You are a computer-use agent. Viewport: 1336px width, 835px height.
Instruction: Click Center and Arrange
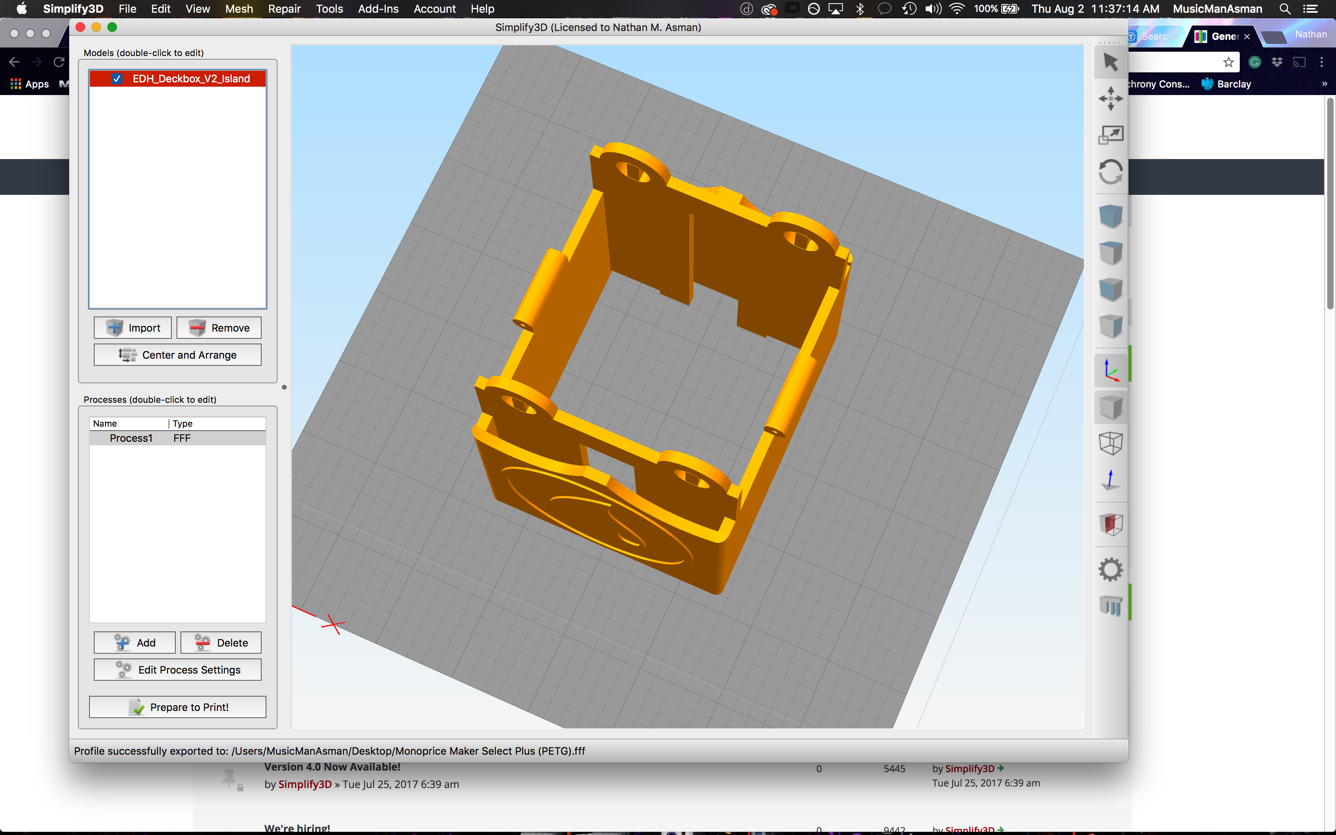tap(178, 355)
